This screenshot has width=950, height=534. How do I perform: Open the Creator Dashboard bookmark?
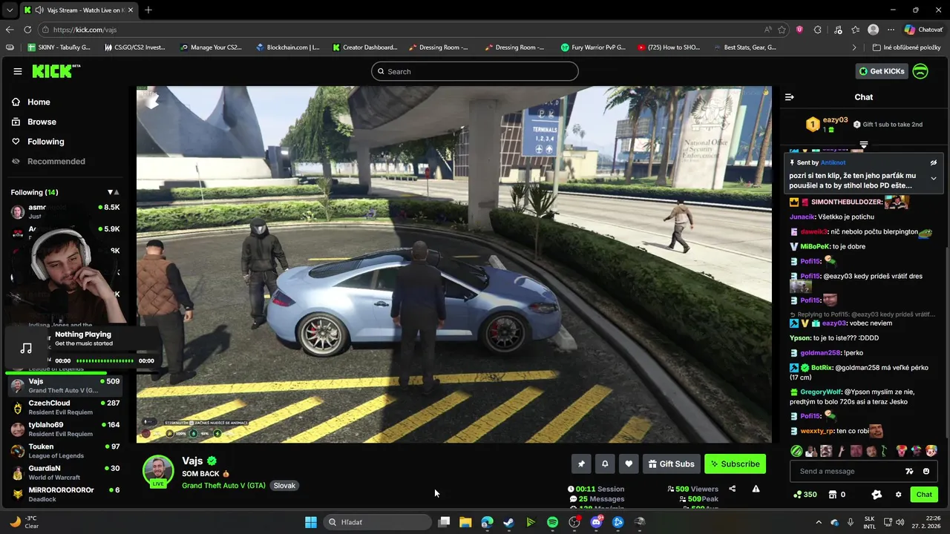coord(364,47)
